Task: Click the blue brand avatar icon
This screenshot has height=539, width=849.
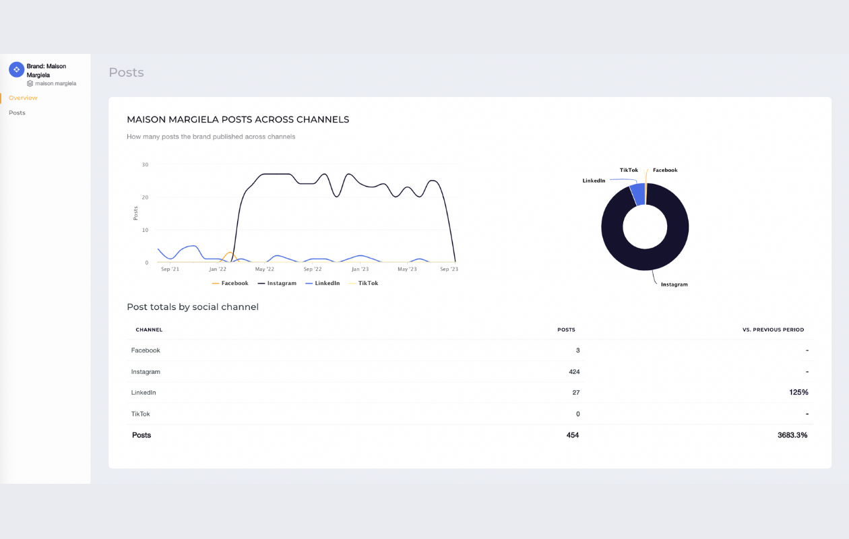Action: coord(16,69)
